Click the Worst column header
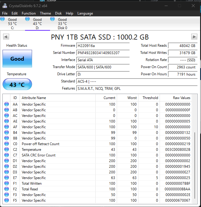Image resolution: width=201 pixels, height=207 pixels. click(128, 98)
